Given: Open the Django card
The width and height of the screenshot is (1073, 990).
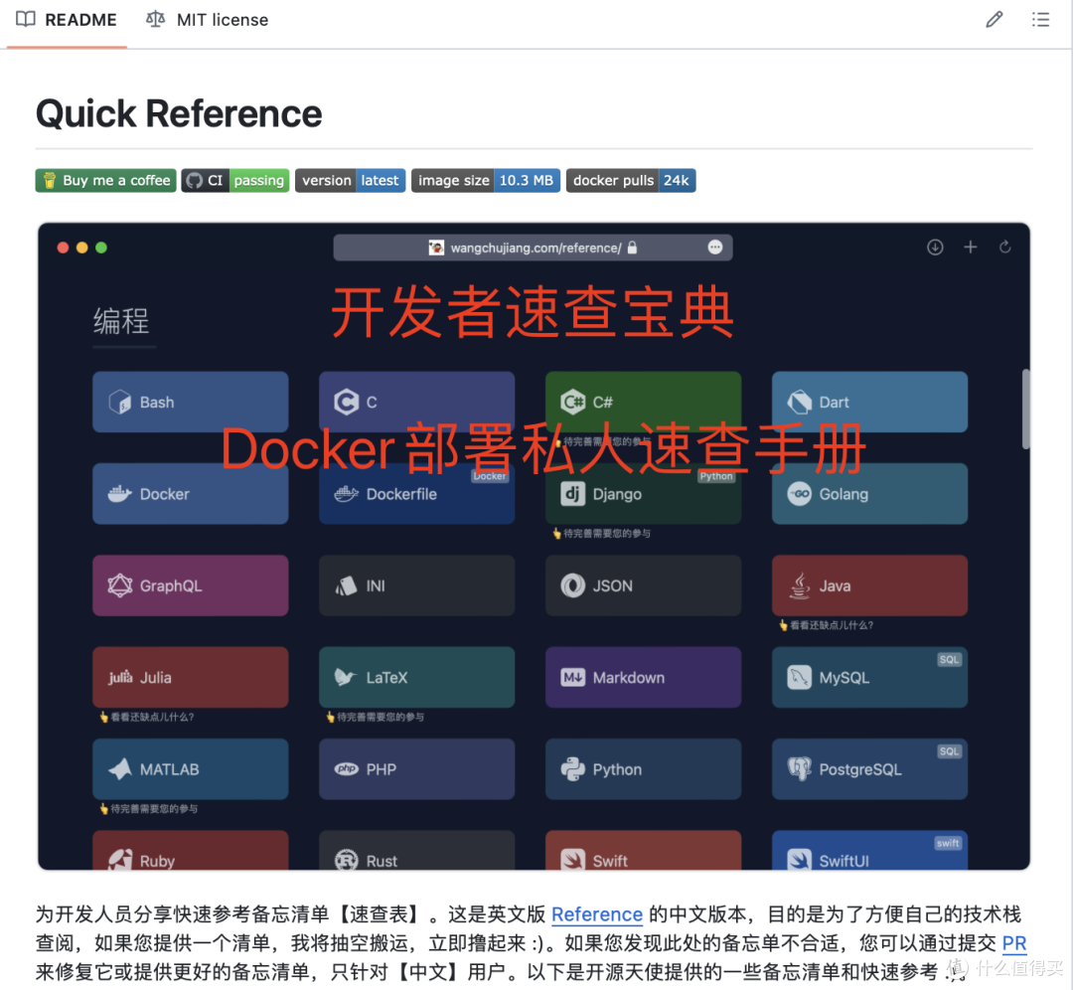Looking at the screenshot, I should click(x=643, y=494).
